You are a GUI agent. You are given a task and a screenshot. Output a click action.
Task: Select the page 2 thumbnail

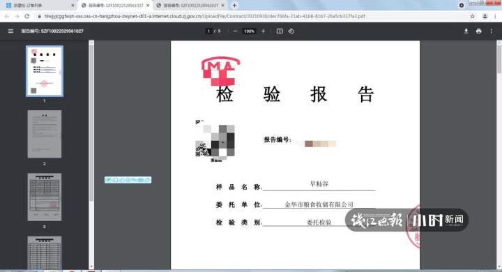45,134
